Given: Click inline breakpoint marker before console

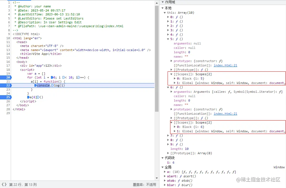Looking at the screenshot, I should click(36, 85).
